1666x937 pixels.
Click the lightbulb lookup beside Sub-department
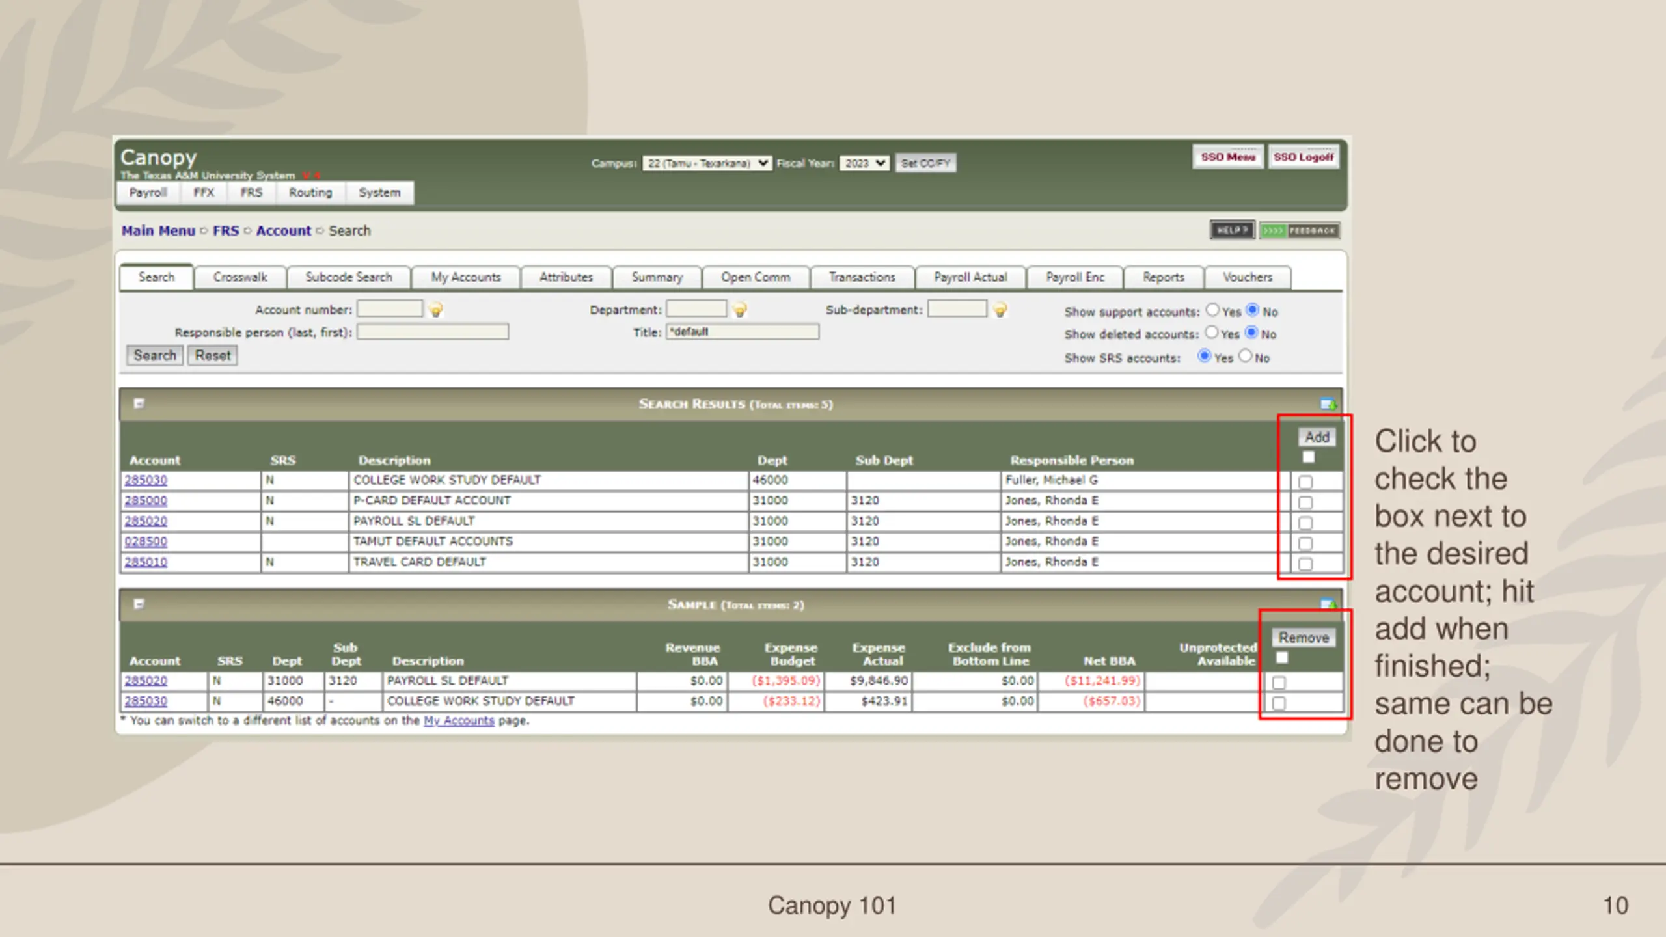(1001, 310)
